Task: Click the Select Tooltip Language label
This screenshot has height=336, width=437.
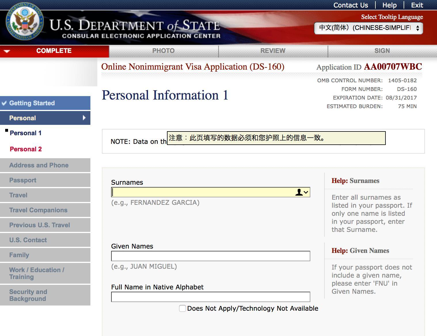Action: tap(392, 17)
